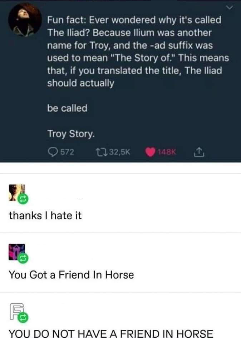Click the "Fun fact" tweet paragraph
This screenshot has width=241, height=343.
click(138, 51)
